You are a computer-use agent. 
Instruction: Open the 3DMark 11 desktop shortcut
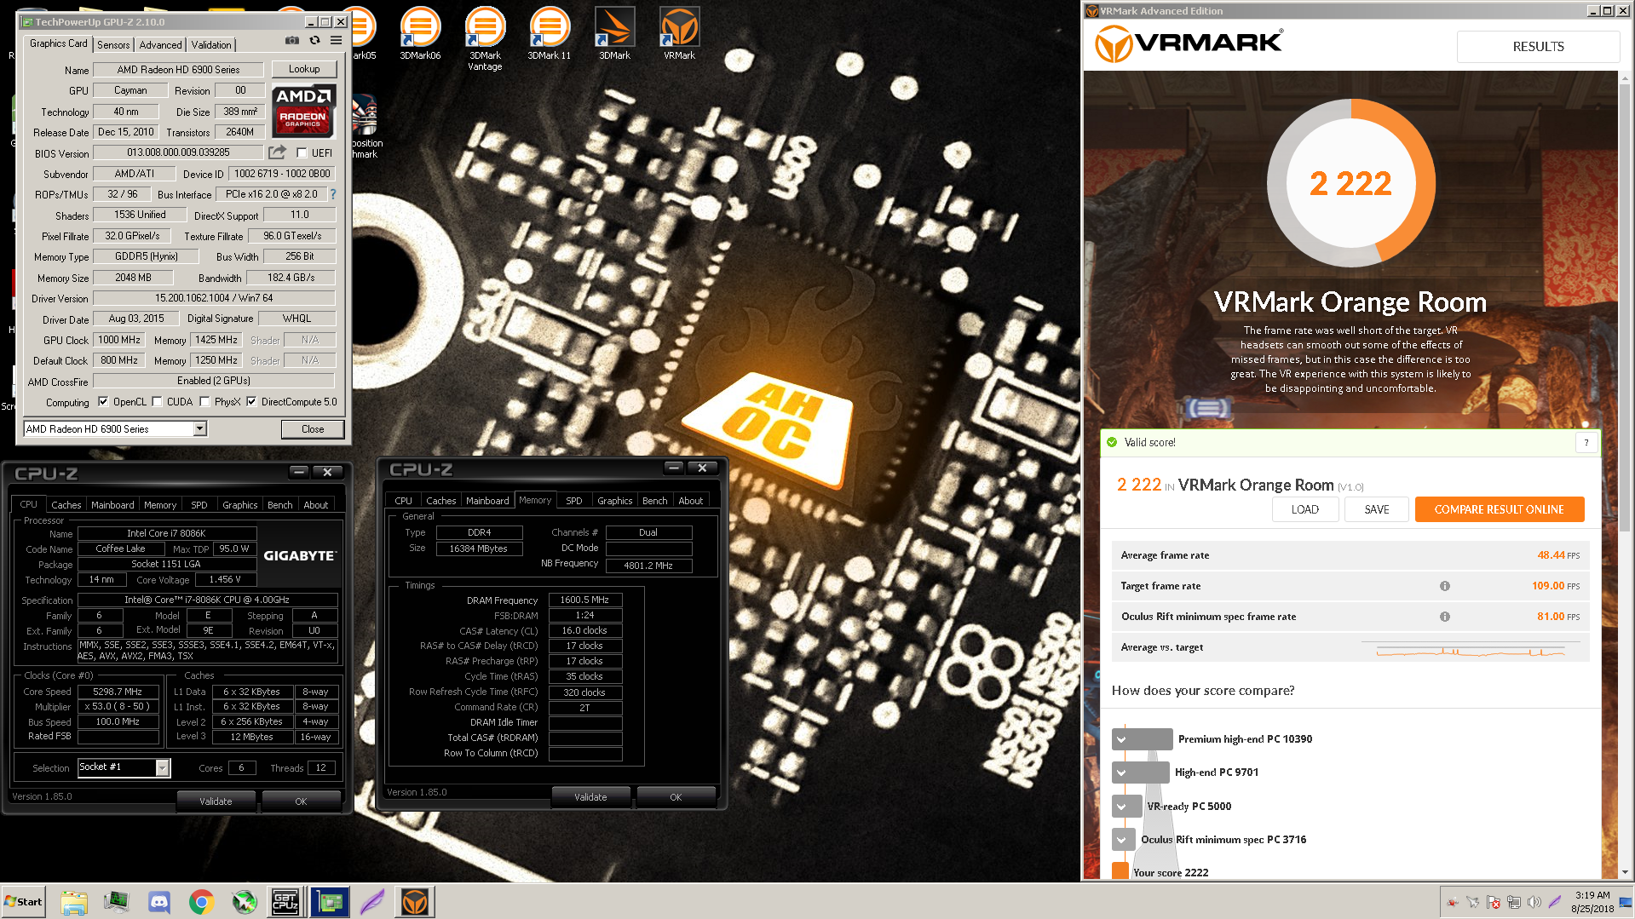coord(550,33)
